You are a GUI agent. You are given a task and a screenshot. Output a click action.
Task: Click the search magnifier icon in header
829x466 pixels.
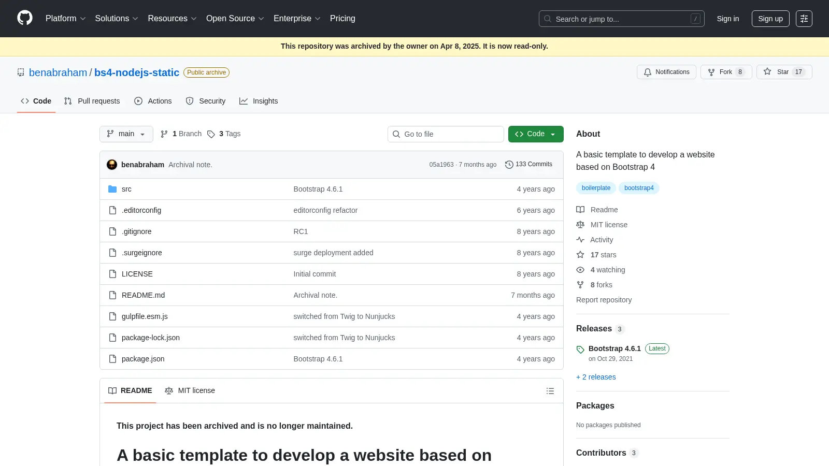click(x=548, y=19)
